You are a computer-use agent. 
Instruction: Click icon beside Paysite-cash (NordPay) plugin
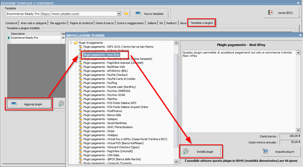coord(80,87)
